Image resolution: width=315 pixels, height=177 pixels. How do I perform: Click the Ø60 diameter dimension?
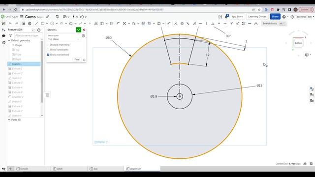[x=108, y=38]
